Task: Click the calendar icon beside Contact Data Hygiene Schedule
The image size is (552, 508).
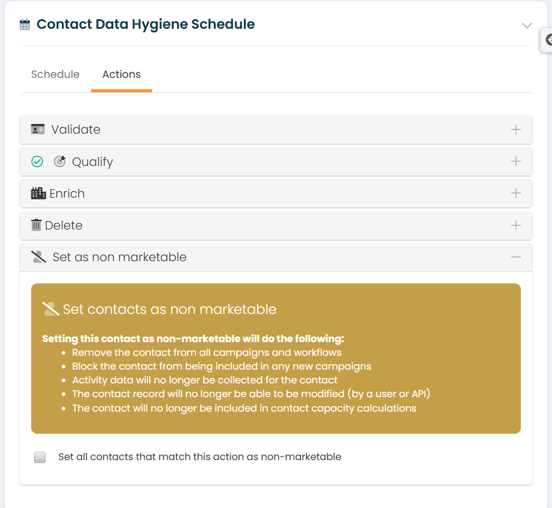Action: (x=25, y=25)
